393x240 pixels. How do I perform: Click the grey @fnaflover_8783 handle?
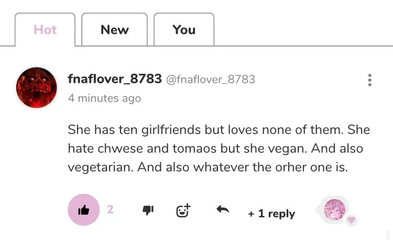click(211, 80)
